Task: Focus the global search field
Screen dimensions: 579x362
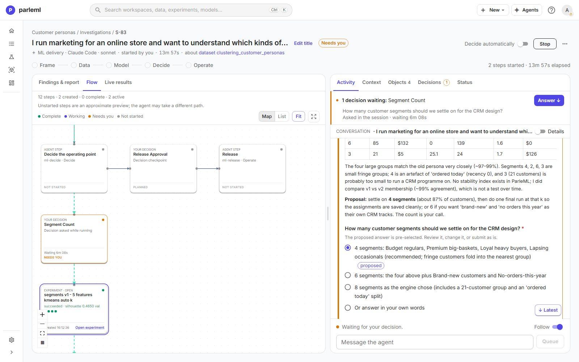Action: click(191, 10)
